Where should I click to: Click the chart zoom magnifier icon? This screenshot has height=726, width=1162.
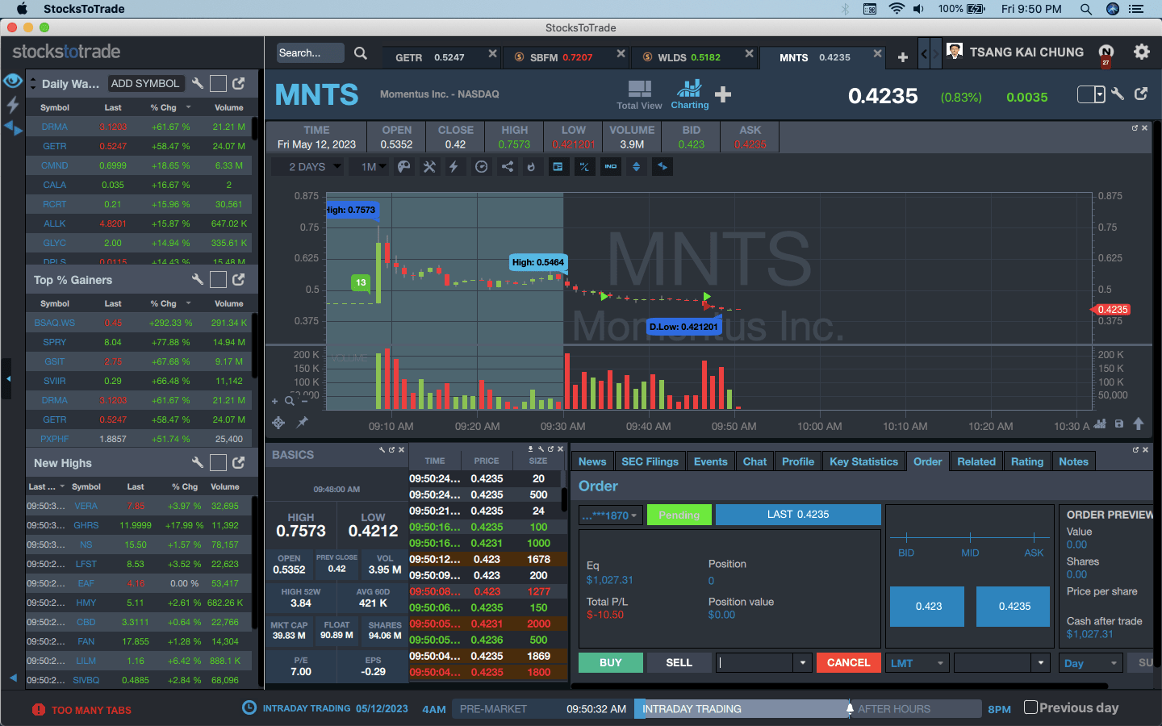pos(290,401)
